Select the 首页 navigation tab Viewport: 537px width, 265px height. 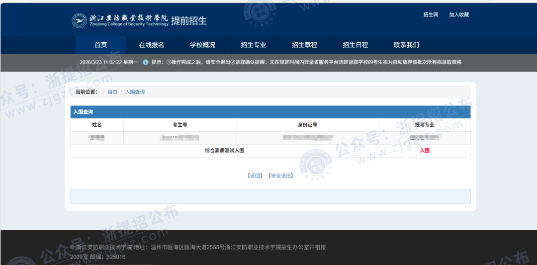(x=100, y=45)
